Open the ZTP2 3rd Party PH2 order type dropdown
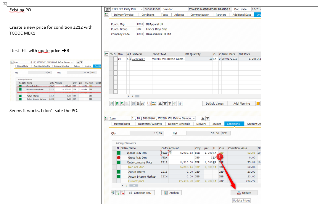The height and width of the screenshot is (209, 325). tap(142, 9)
